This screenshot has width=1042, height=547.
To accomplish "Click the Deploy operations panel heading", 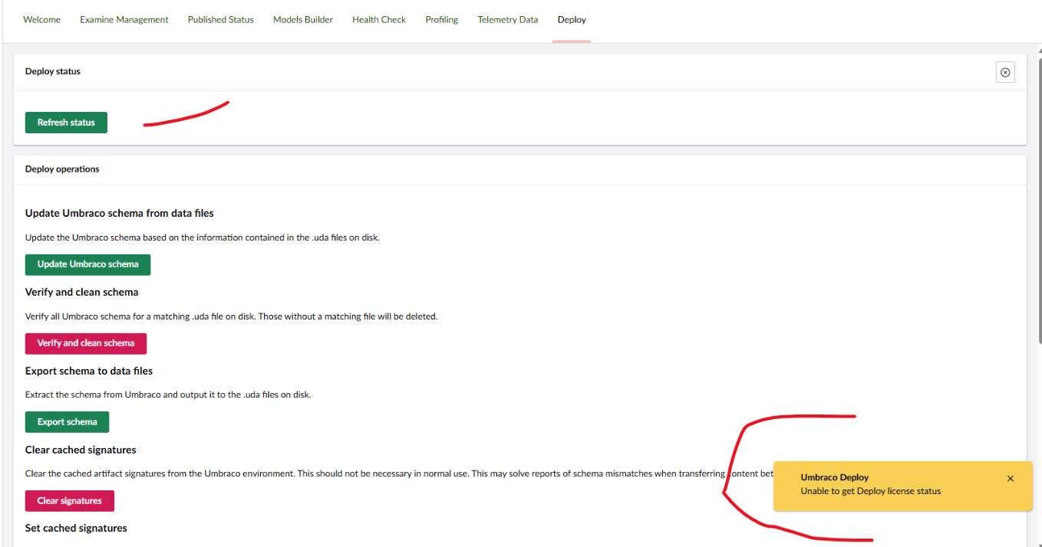I will tap(62, 169).
